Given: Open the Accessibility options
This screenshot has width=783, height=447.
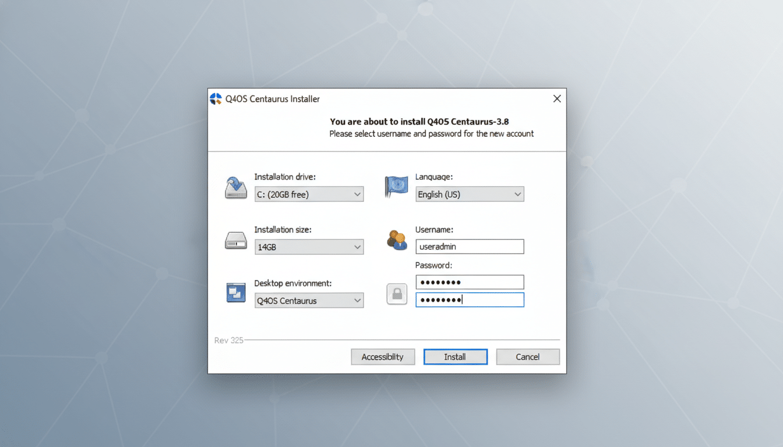Looking at the screenshot, I should (x=383, y=357).
